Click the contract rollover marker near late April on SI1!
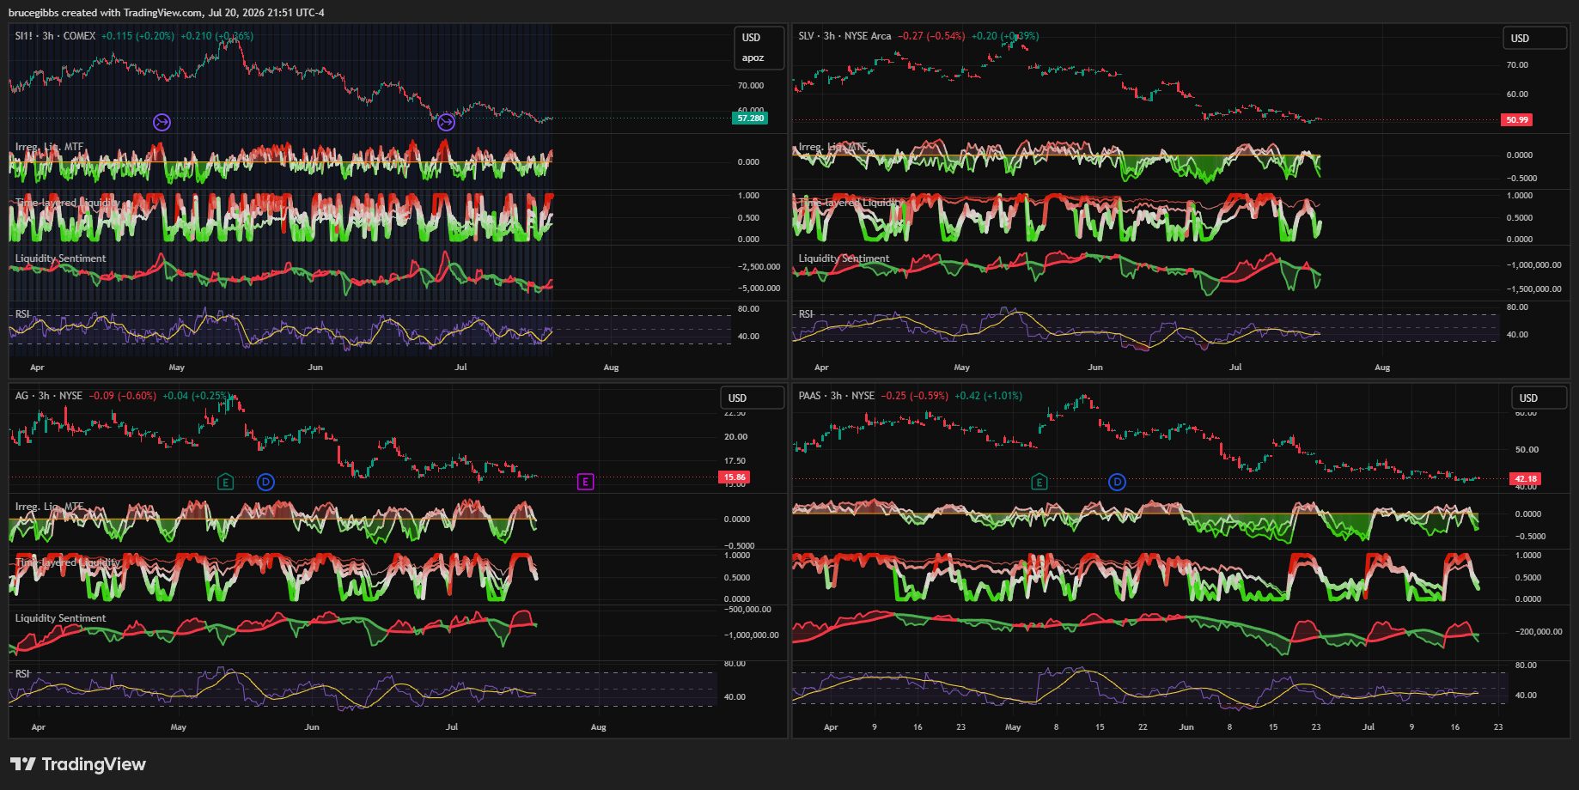 (x=162, y=122)
